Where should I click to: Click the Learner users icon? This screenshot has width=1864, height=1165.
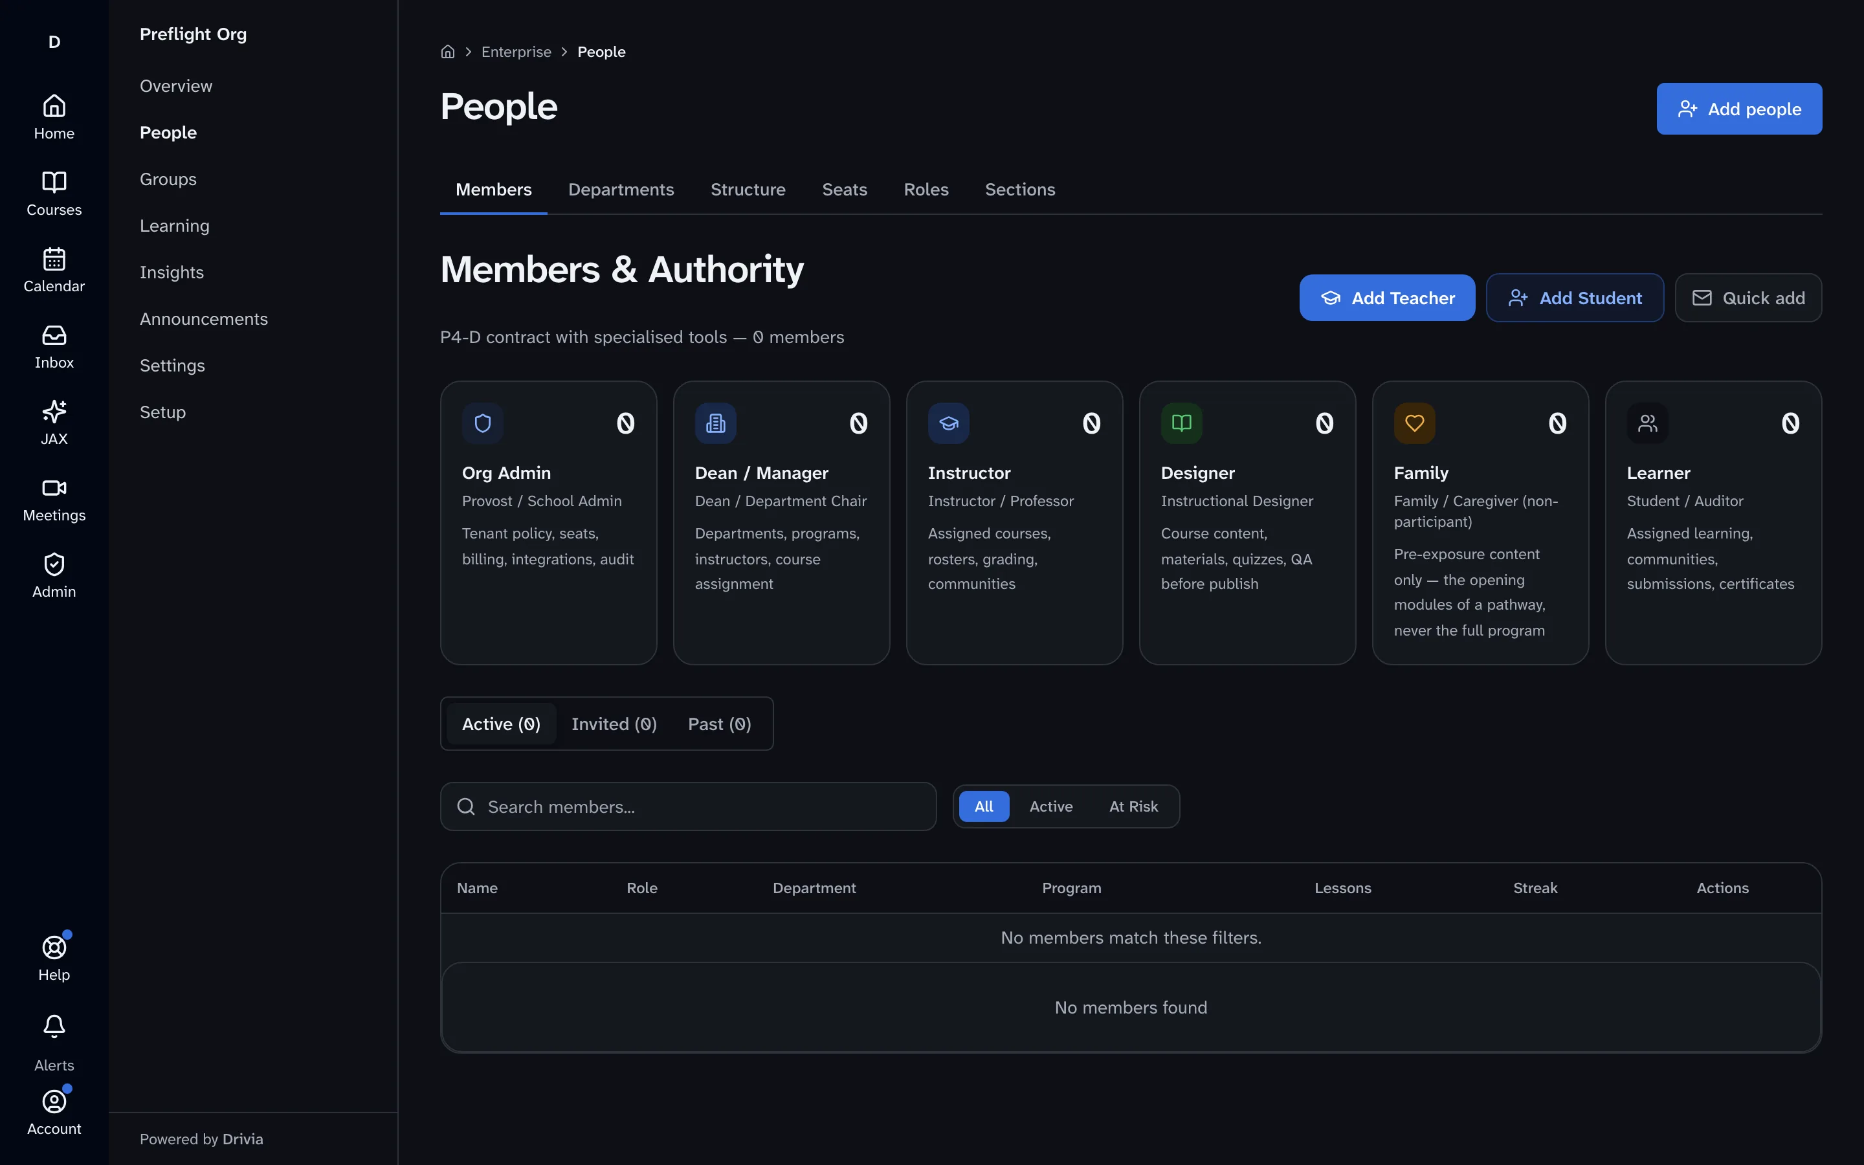pos(1648,423)
